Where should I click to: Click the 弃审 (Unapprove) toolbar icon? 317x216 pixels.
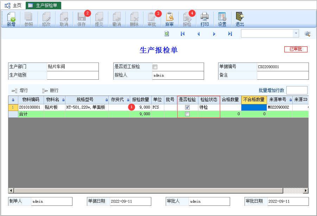pos(170,19)
